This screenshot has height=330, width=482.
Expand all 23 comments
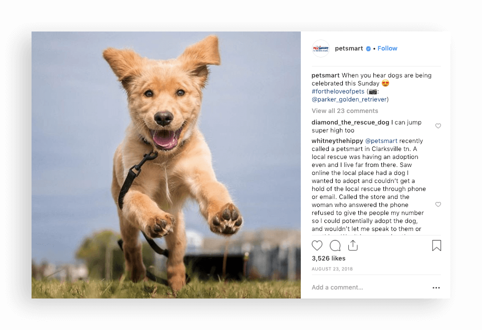[345, 110]
